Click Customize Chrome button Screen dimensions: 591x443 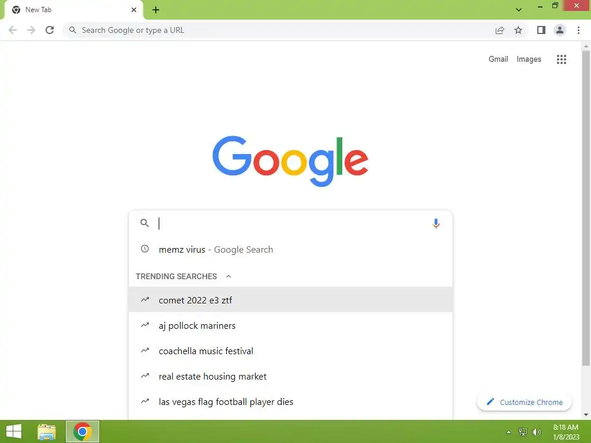point(524,402)
